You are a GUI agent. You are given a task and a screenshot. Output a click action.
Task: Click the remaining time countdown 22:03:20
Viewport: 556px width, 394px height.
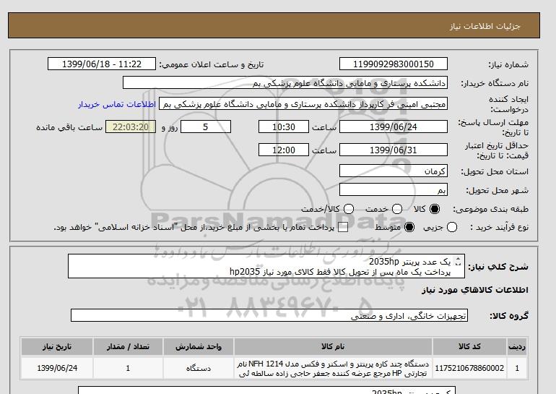click(131, 127)
